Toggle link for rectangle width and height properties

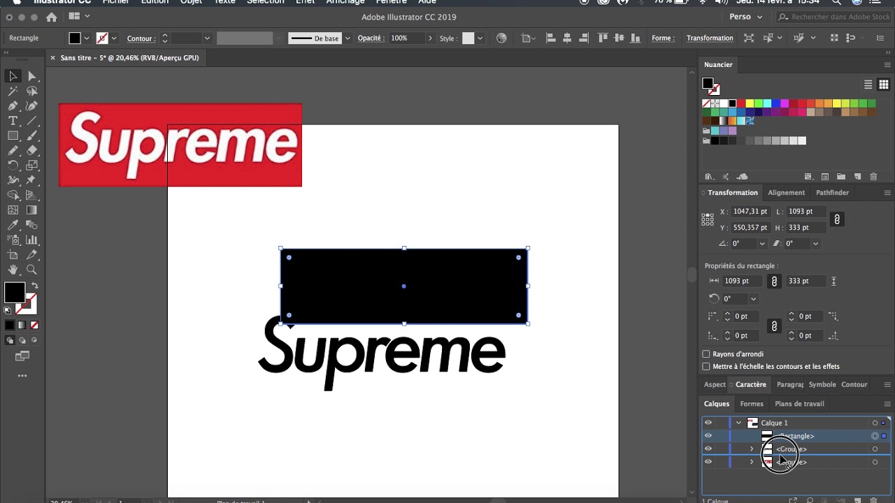(x=774, y=281)
